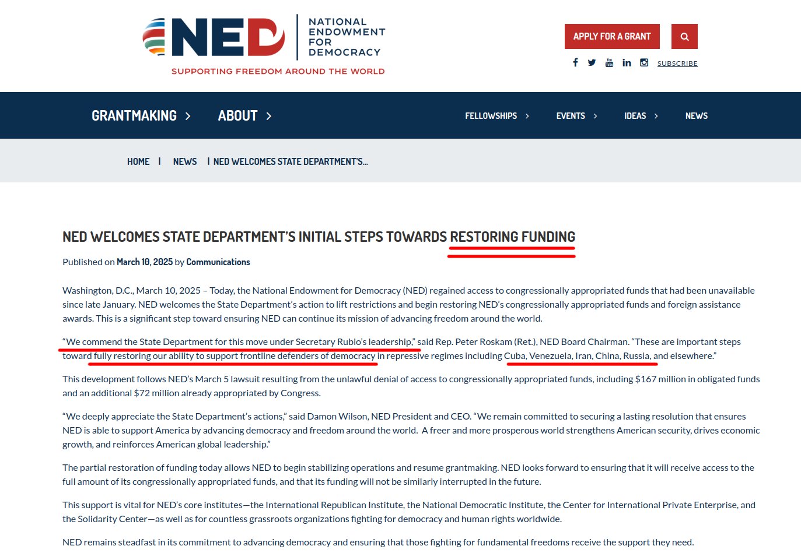Go to News breadcrumb link
This screenshot has width=801, height=553.
pos(185,161)
